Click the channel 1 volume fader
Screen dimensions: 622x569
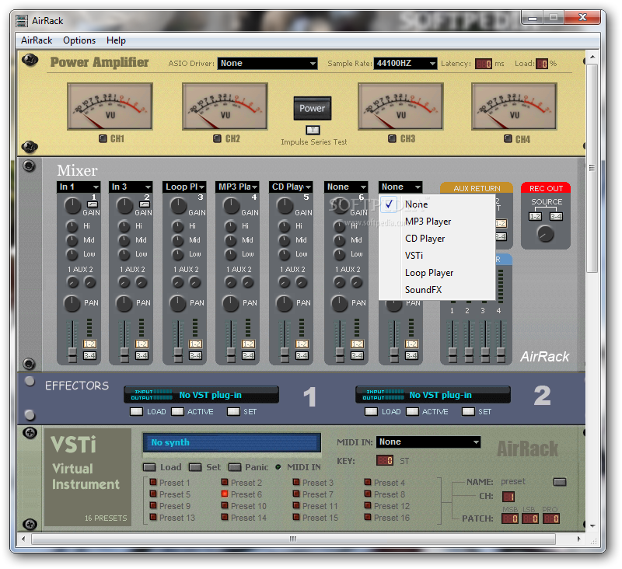[x=72, y=354]
